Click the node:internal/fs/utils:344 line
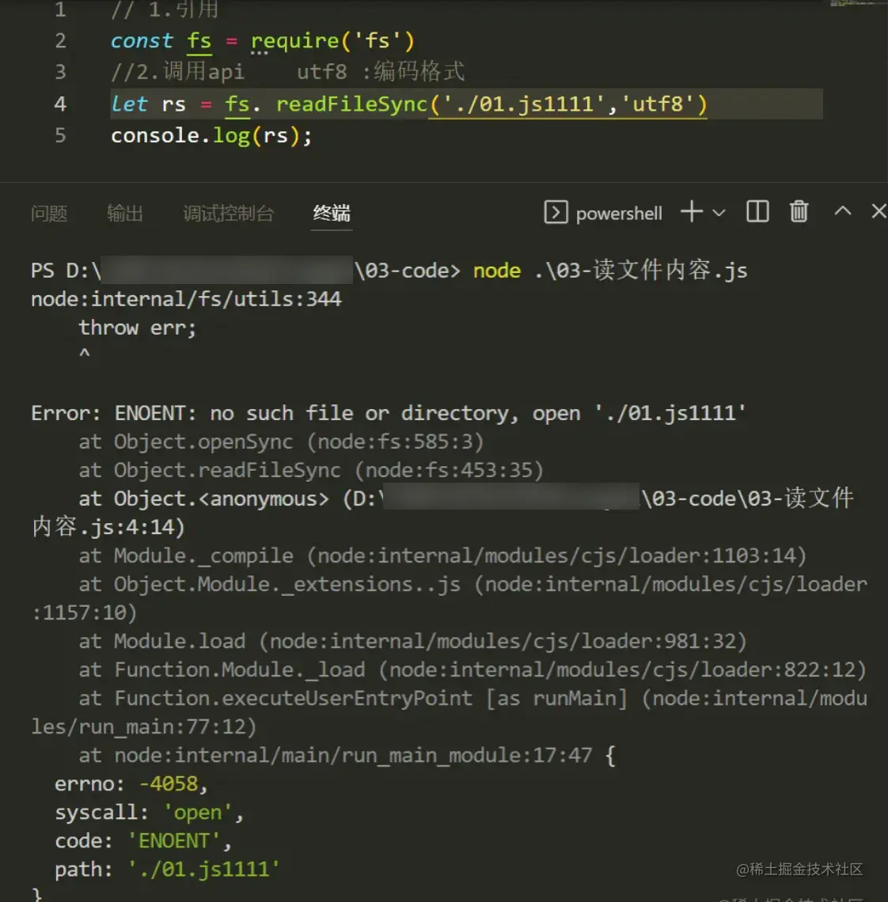 click(186, 299)
